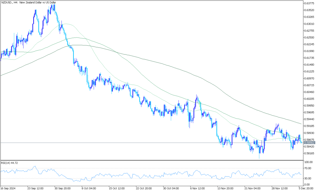Screen dimensions: 318x191
Task: Click the 0.61225 price axis label
Action: [x=310, y=71]
